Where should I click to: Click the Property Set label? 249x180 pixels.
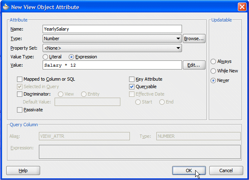24,48
